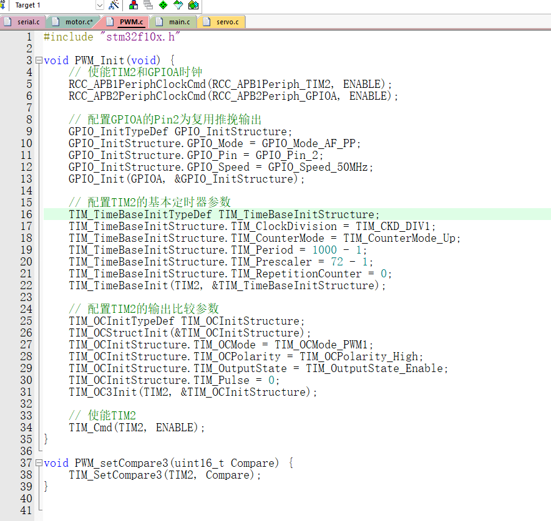Click the TIM_RepetitionCounter = 0 line
551x521 pixels.
click(230, 274)
